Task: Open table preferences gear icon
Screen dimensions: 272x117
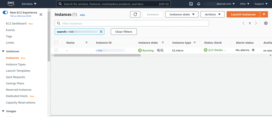Action: click(266, 23)
